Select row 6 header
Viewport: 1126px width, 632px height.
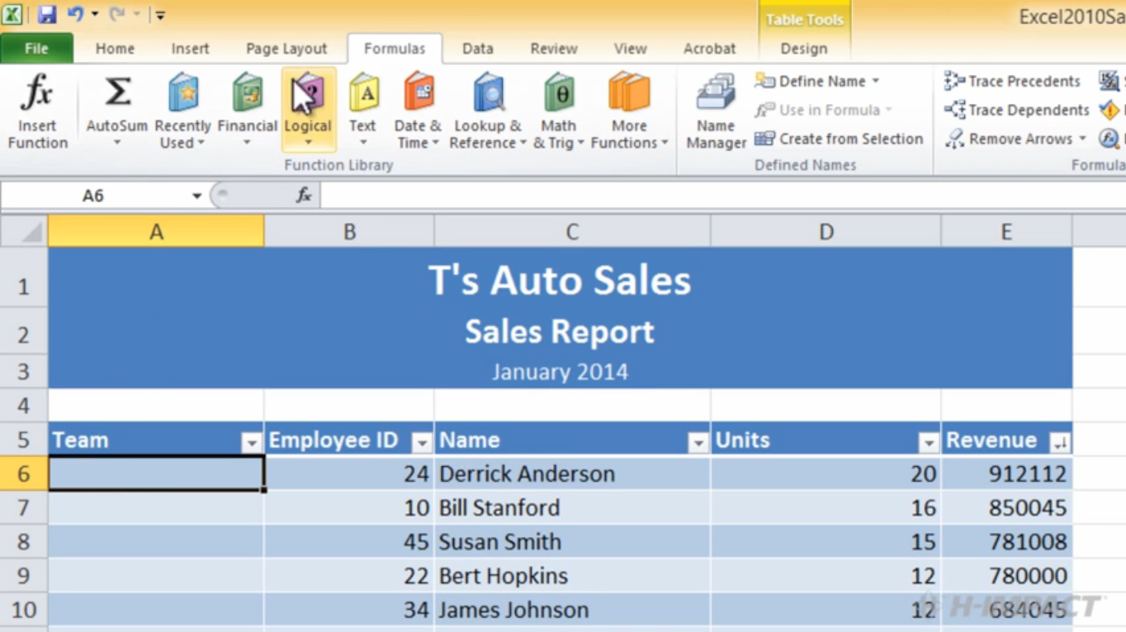click(x=24, y=474)
